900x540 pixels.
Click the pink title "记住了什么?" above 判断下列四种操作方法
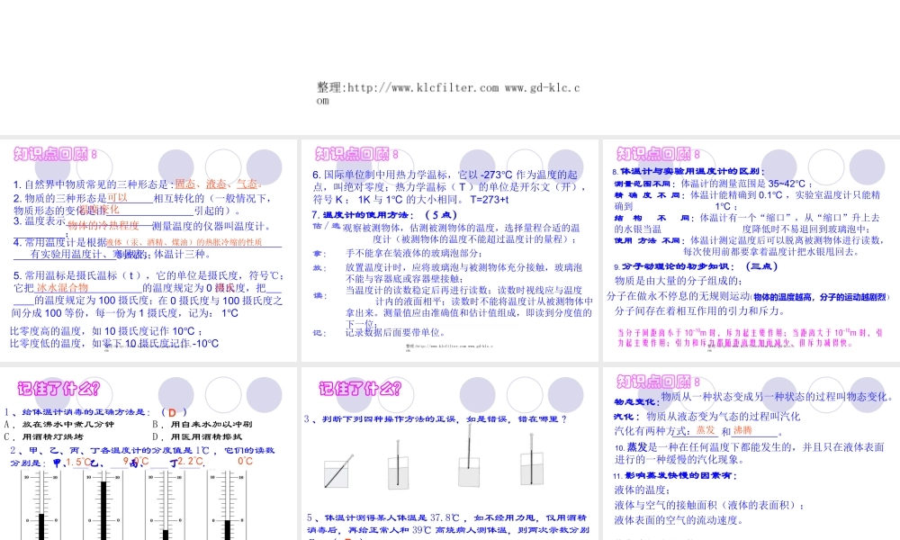click(x=361, y=389)
